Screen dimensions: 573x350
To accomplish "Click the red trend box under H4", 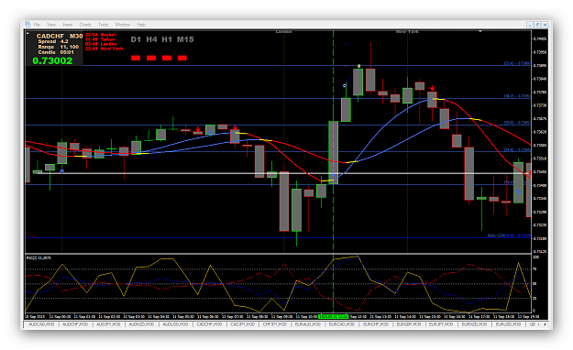I will tap(151, 58).
